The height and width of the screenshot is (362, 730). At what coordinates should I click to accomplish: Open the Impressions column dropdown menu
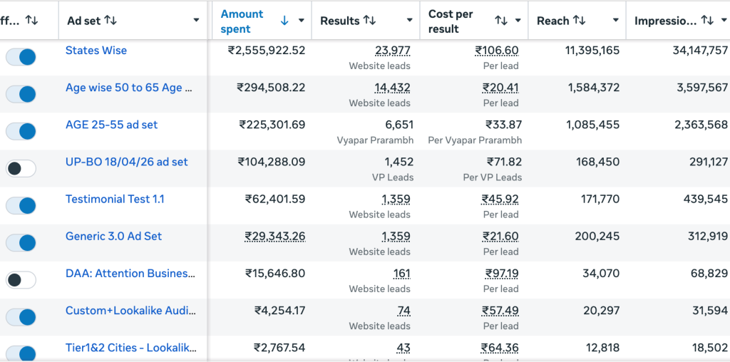click(x=723, y=21)
